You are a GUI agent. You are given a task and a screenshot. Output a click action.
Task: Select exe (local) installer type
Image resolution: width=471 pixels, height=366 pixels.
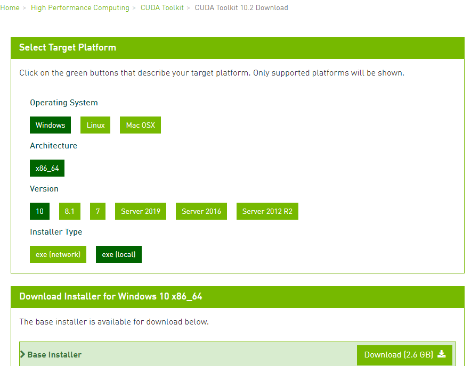[x=119, y=254]
